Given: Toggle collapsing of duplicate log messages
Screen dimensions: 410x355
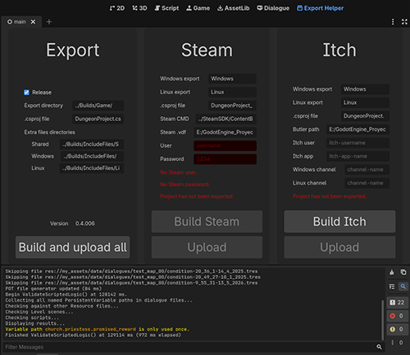Looking at the screenshot, I should (392, 286).
